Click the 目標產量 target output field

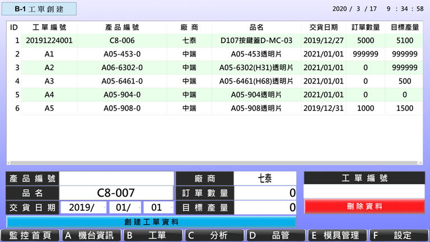[265, 207]
